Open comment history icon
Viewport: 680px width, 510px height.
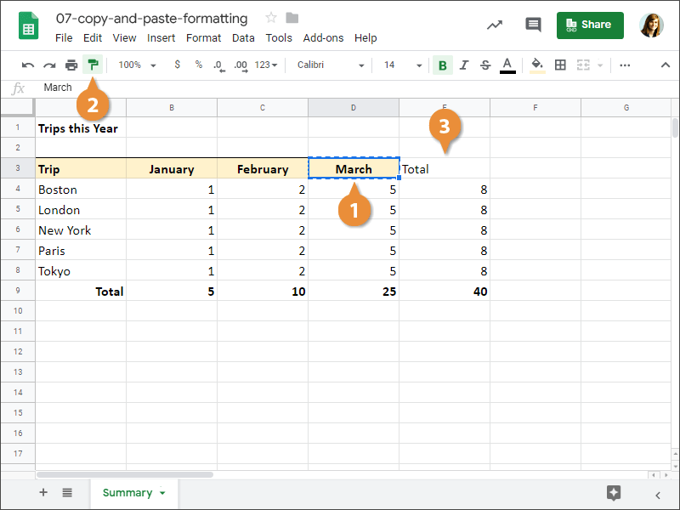point(533,25)
